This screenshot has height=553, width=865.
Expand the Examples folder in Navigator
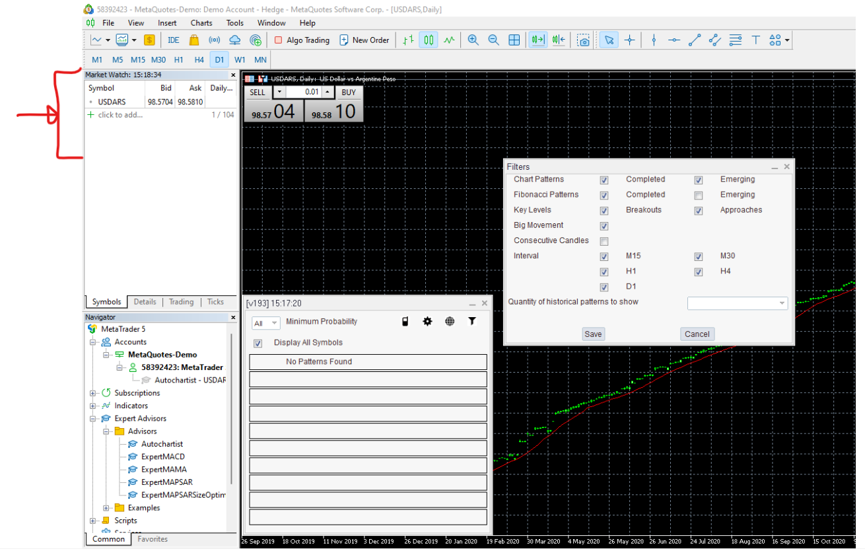106,508
